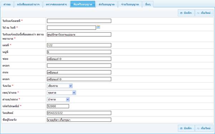Screen dimensions: 215x134
Task: Click the ให้ ณ วันที่ date field
Action: click(72, 28)
